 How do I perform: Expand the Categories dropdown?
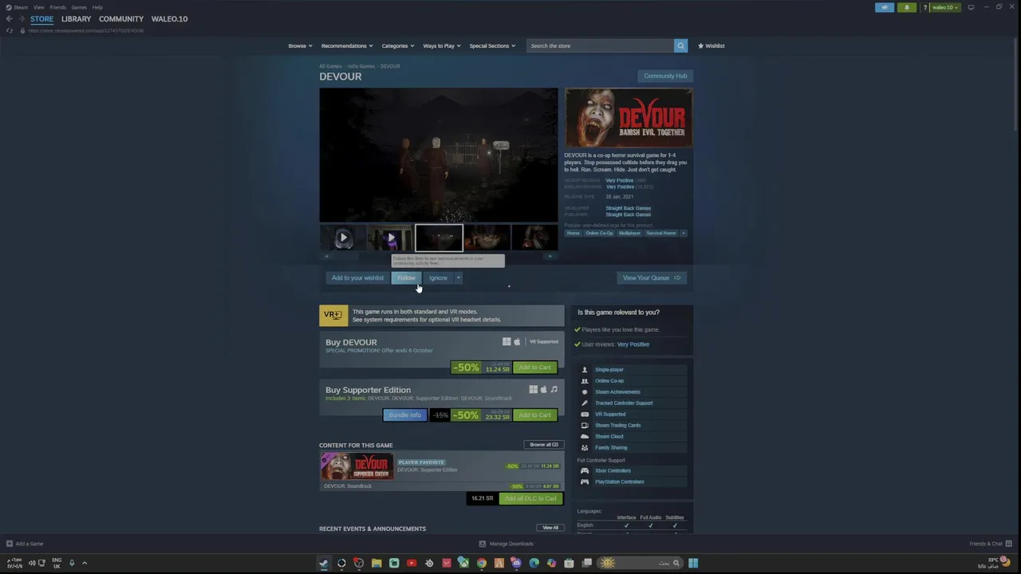tap(397, 45)
